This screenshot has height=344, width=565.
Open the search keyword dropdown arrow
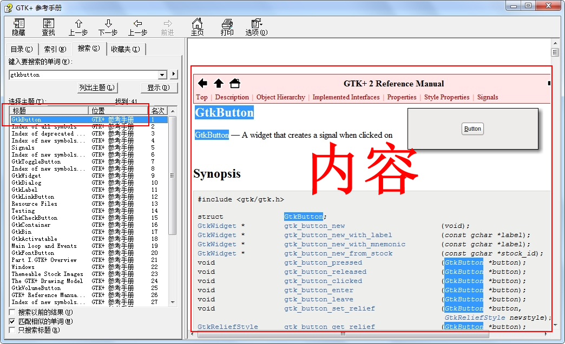pyautogui.click(x=162, y=75)
